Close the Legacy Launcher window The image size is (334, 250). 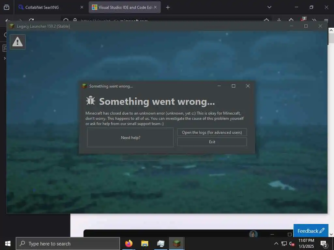320,26
